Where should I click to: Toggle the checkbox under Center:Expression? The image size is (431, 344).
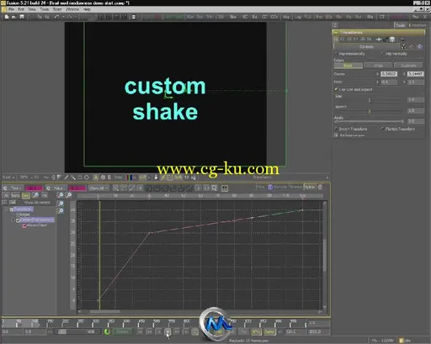click(x=24, y=225)
